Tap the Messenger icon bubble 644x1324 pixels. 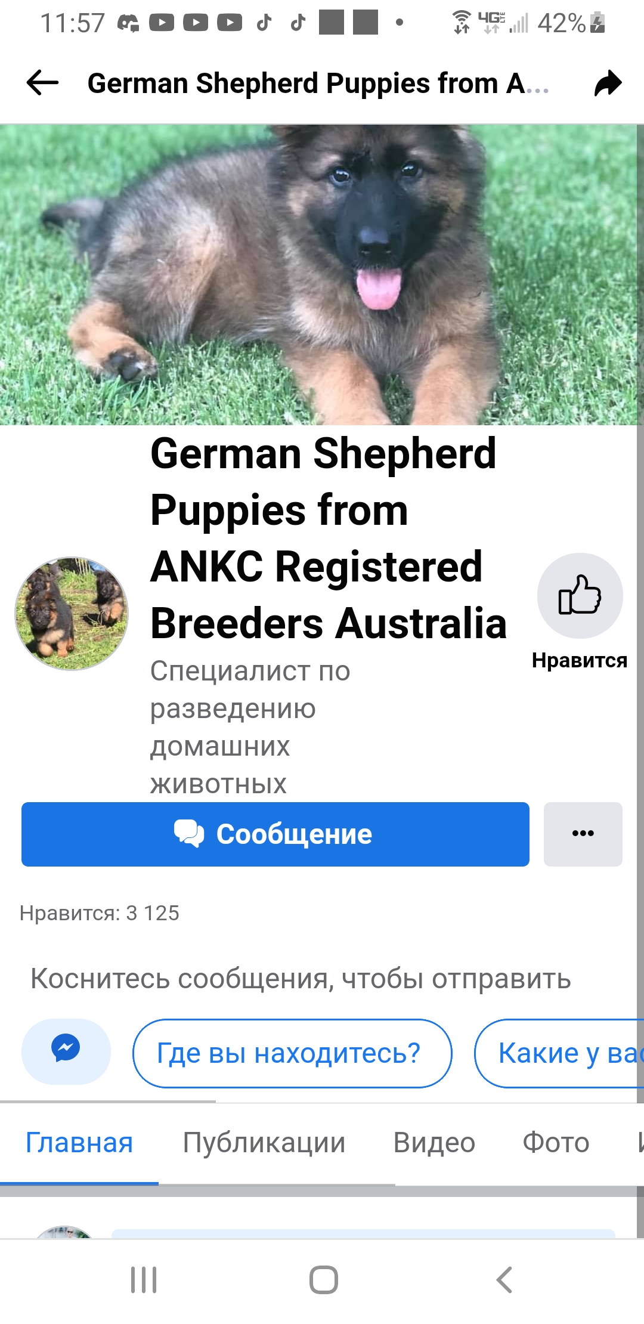click(x=66, y=1051)
